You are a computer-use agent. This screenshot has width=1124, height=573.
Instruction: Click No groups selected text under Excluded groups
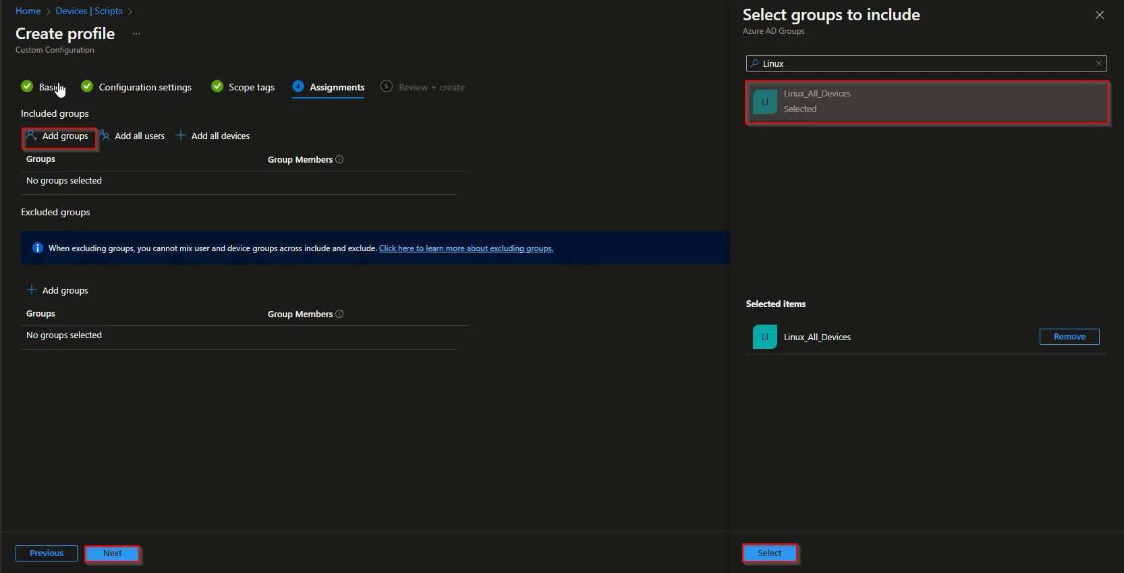click(64, 335)
